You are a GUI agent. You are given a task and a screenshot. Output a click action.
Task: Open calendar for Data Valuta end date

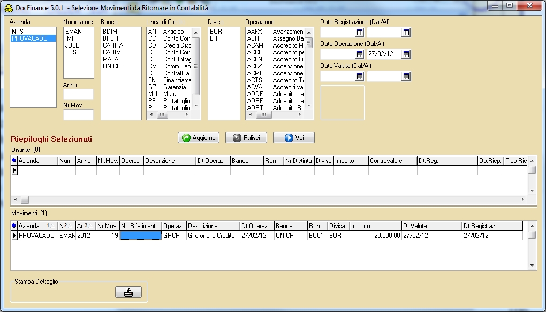pyautogui.click(x=406, y=76)
